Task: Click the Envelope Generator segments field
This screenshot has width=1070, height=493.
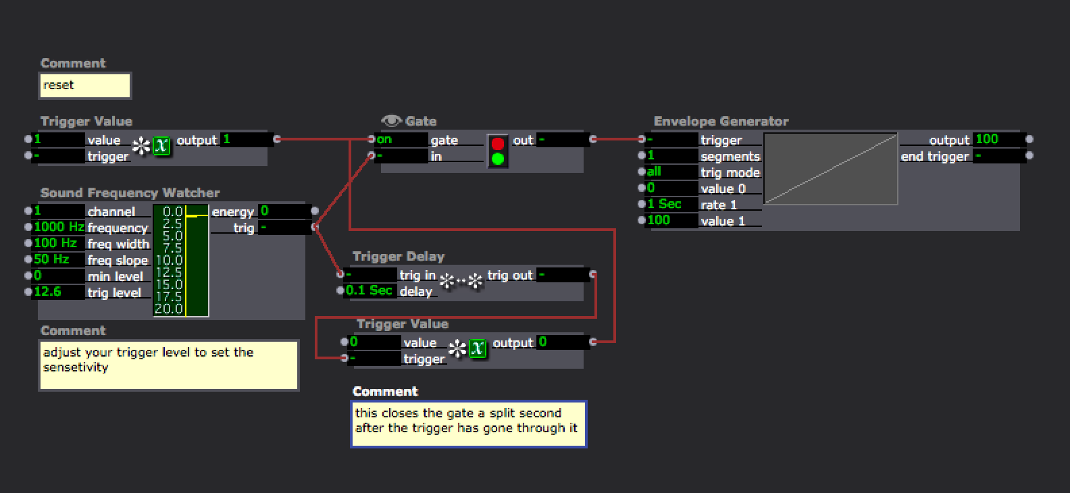Action: click(x=672, y=156)
